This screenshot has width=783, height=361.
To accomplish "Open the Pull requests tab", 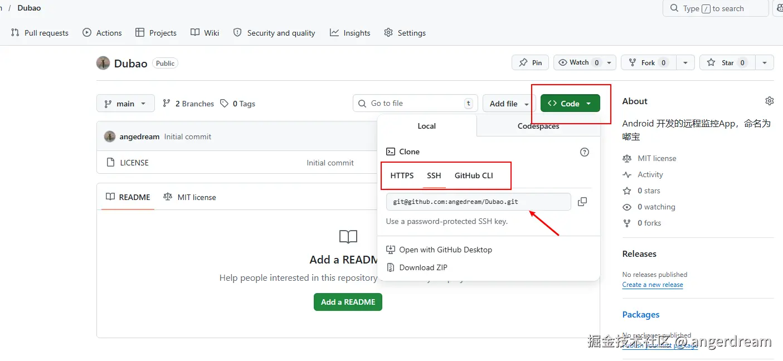I will tap(40, 33).
